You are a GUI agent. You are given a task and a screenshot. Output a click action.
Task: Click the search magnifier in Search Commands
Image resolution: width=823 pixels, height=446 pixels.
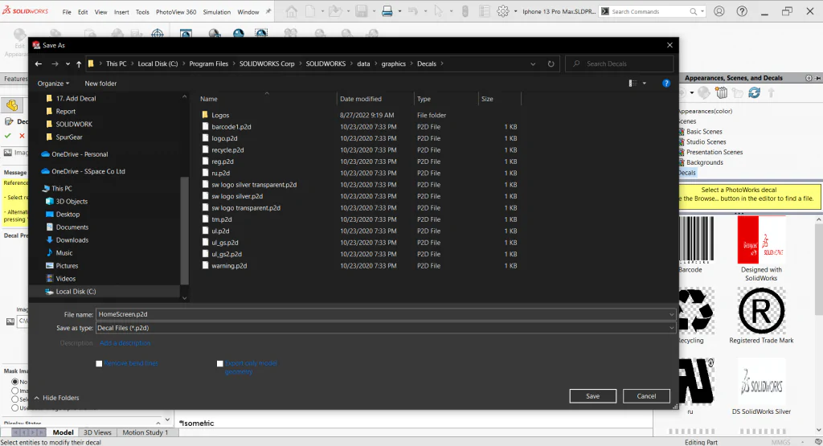tap(693, 11)
